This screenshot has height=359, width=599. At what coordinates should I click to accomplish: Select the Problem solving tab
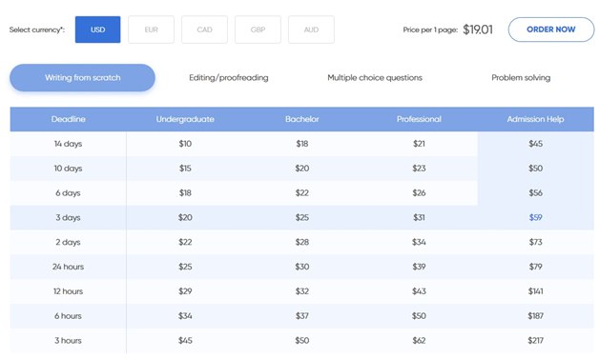pyautogui.click(x=521, y=78)
